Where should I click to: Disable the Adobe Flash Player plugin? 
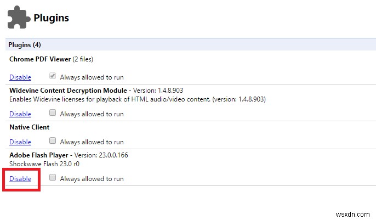coord(20,178)
